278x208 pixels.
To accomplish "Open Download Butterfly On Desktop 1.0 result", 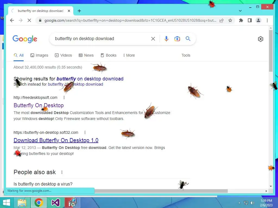I will [56, 140].
